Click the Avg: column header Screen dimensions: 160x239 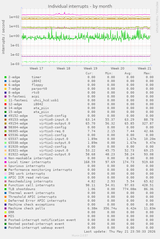pyautogui.click(x=128, y=73)
